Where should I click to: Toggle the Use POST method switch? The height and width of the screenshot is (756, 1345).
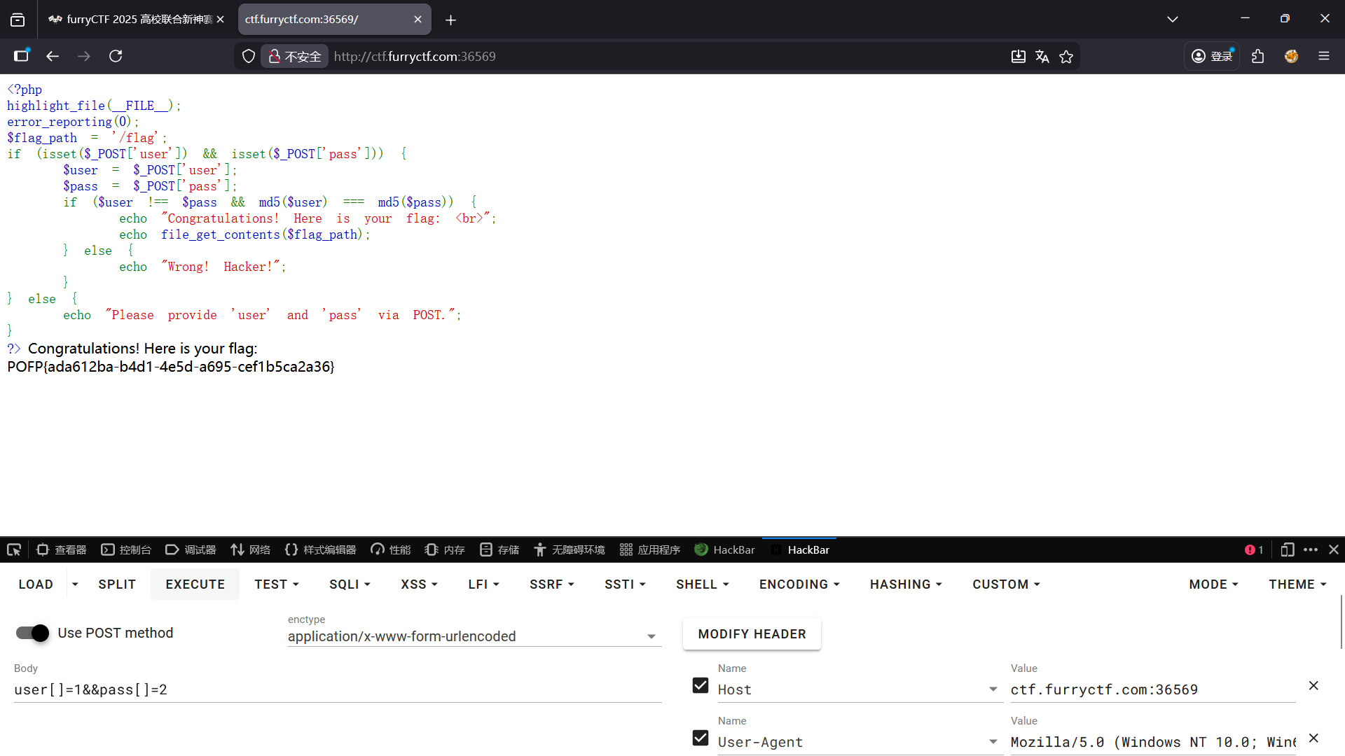click(x=32, y=633)
